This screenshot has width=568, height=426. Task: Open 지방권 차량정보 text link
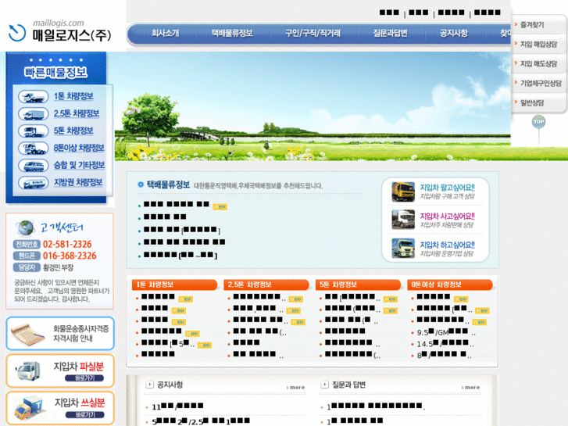(x=78, y=182)
